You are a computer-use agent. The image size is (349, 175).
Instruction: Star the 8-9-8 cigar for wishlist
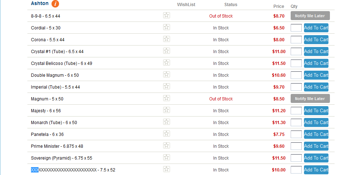166,15
